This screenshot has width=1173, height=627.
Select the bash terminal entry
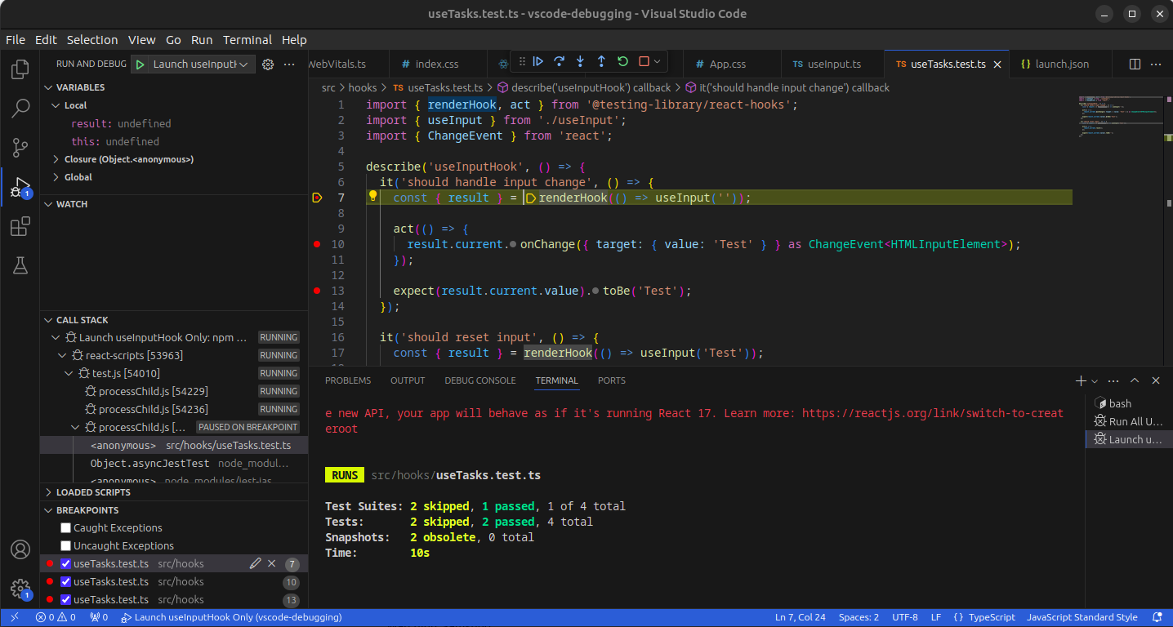click(x=1119, y=403)
